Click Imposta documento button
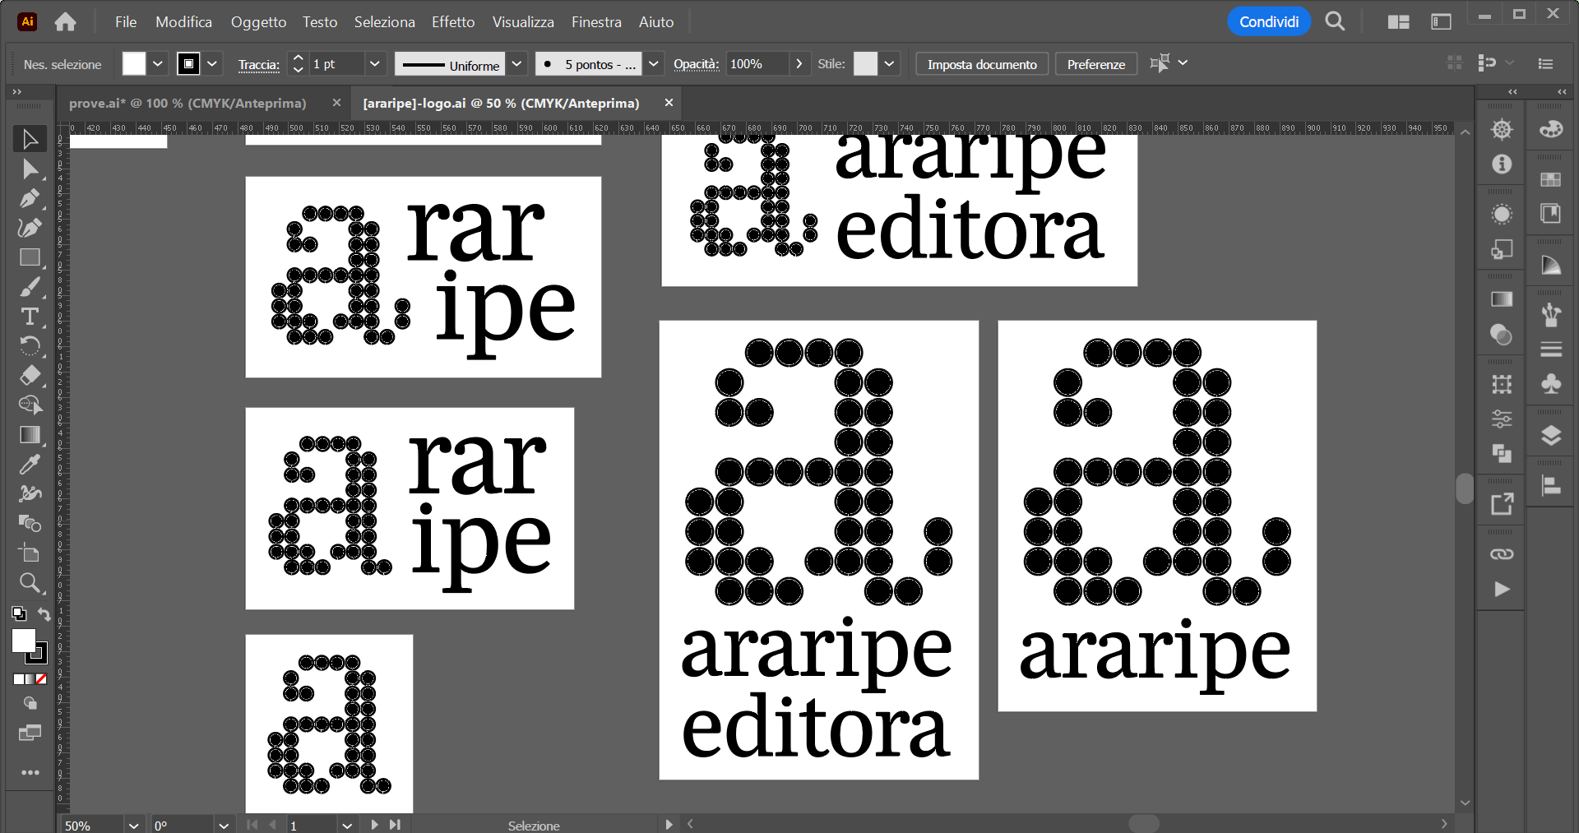Screen dimensions: 1579x833 [982, 64]
